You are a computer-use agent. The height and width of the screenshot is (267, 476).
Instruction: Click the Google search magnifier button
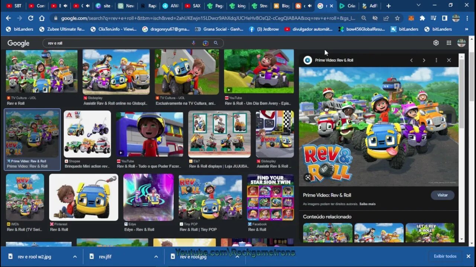coord(216,43)
